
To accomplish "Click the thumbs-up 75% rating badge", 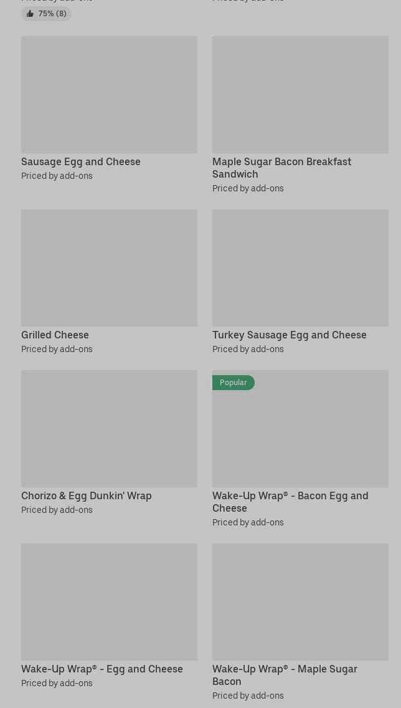I will point(46,14).
